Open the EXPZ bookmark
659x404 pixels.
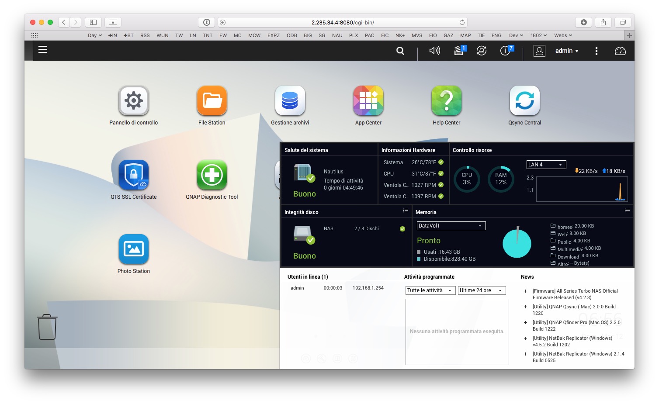coord(274,35)
